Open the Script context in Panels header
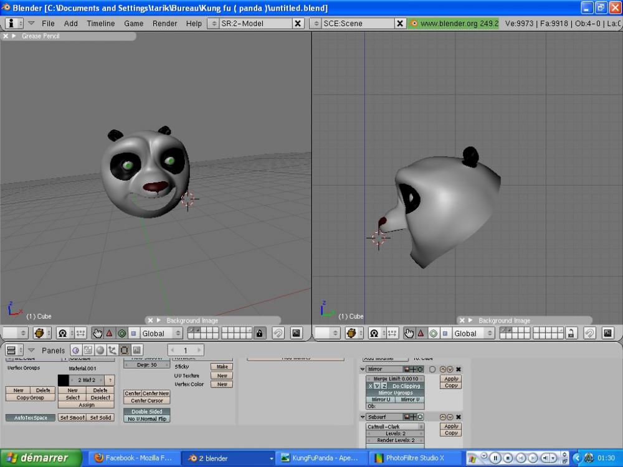The image size is (623, 467). (88, 350)
